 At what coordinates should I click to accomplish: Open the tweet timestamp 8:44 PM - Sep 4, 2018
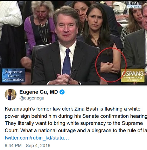click(28, 145)
